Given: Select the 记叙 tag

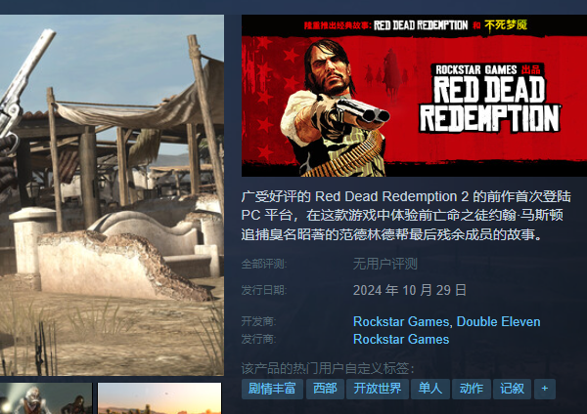Looking at the screenshot, I should (x=512, y=389).
